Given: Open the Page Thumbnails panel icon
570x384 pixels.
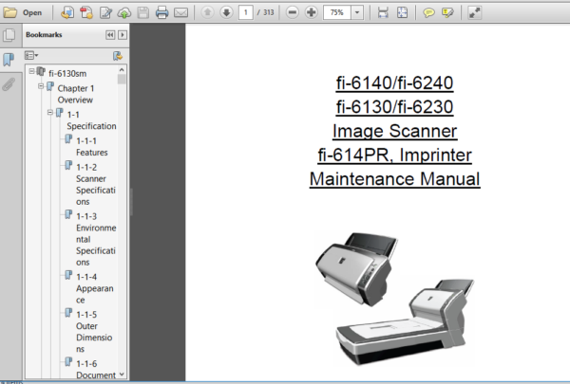Looking at the screenshot, I should (9, 35).
